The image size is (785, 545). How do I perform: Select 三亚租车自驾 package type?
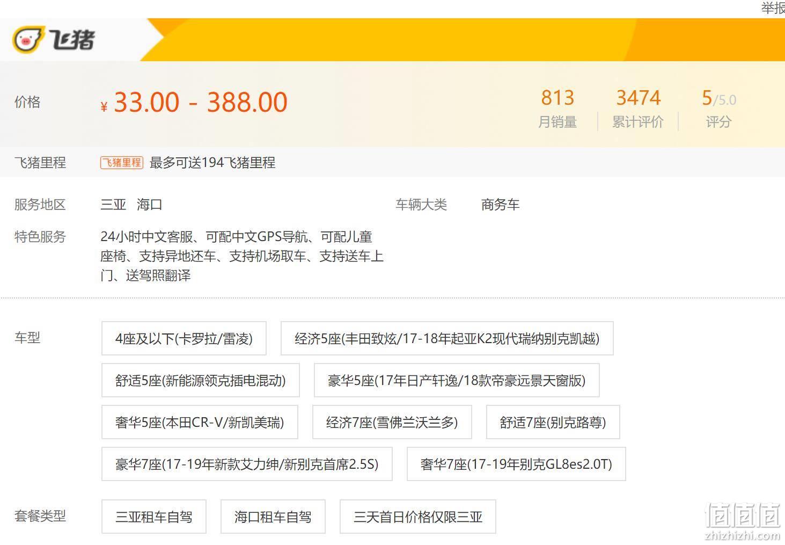point(154,517)
